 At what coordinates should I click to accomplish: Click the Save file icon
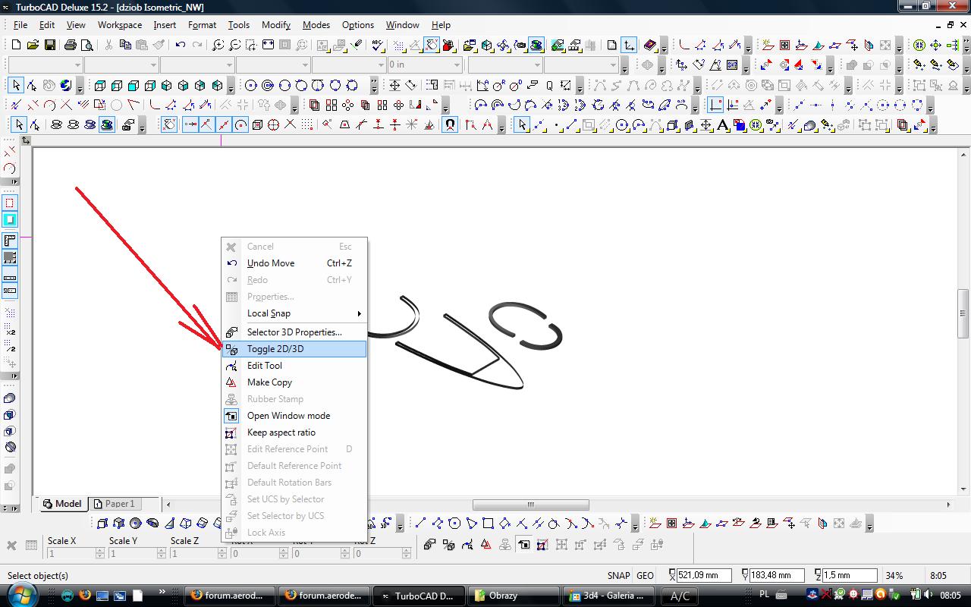pyautogui.click(x=49, y=46)
